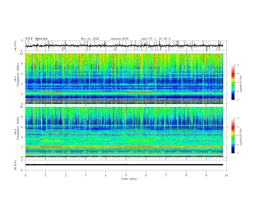Image resolution: width=255 pixels, height=197 pixels.
Task: Click time-axis tick label "10"
Action: [226, 175]
